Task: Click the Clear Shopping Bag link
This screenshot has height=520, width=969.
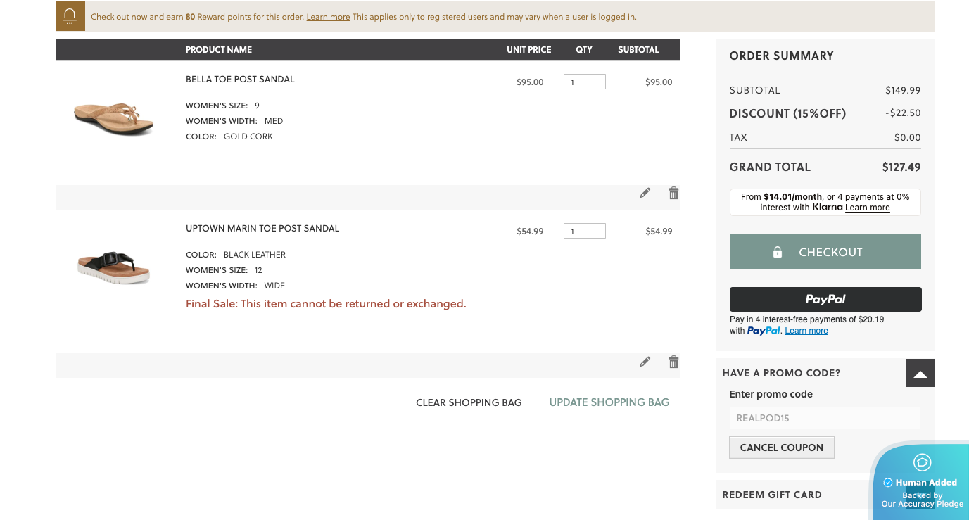Action: 469,402
